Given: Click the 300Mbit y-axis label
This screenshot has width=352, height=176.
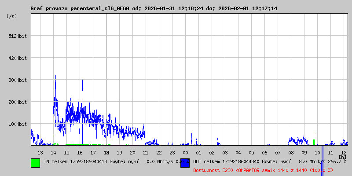Looking at the screenshot, I should click(18, 80).
